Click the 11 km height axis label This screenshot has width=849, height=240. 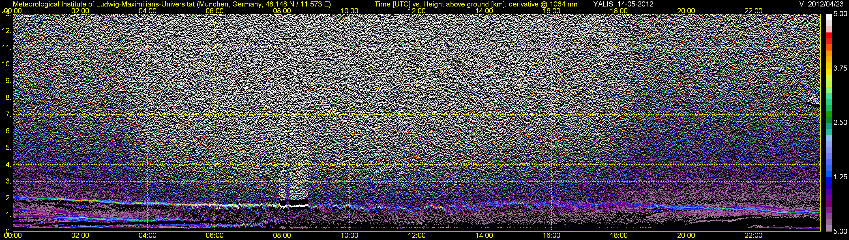[6, 48]
